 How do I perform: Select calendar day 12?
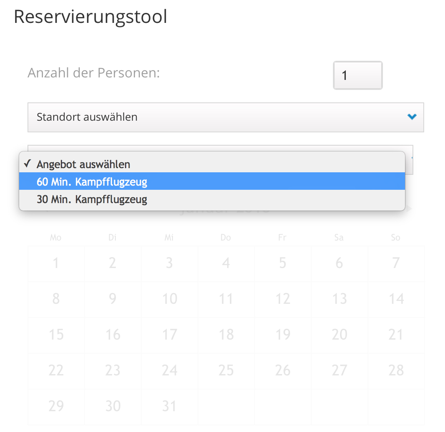(x=282, y=299)
